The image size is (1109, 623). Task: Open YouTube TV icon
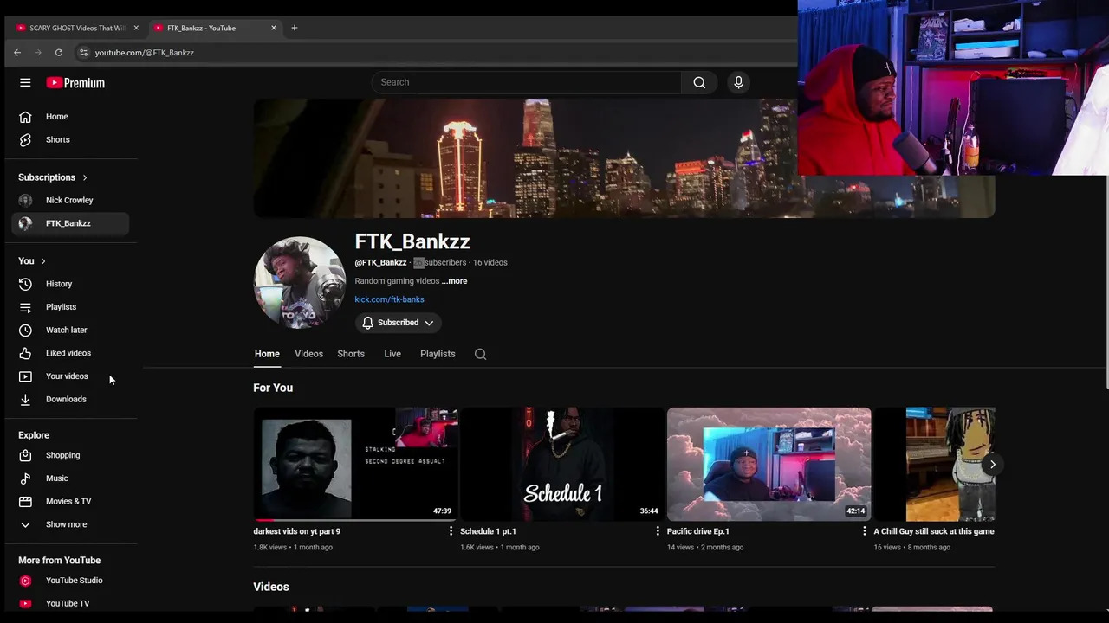pyautogui.click(x=25, y=603)
